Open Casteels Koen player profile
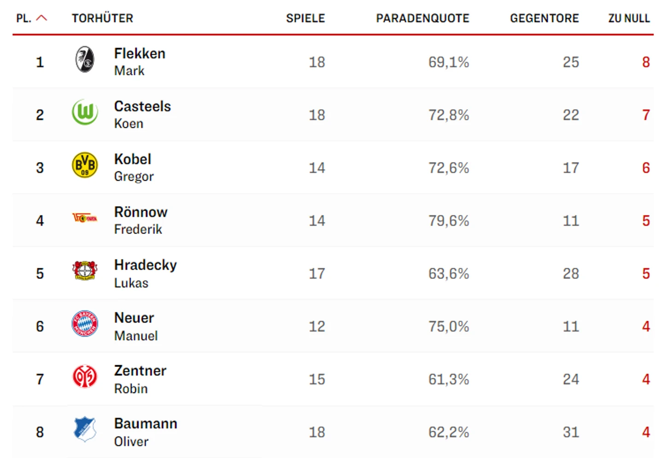Screen dimensions: 672x458 pyautogui.click(x=142, y=114)
